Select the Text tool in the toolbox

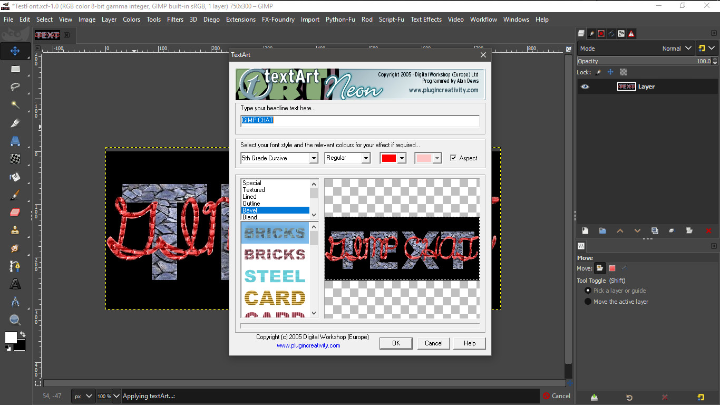tap(15, 284)
